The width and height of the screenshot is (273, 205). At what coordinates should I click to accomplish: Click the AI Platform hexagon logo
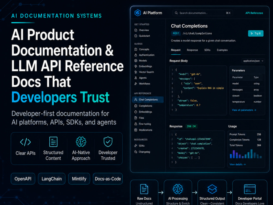(x=138, y=13)
